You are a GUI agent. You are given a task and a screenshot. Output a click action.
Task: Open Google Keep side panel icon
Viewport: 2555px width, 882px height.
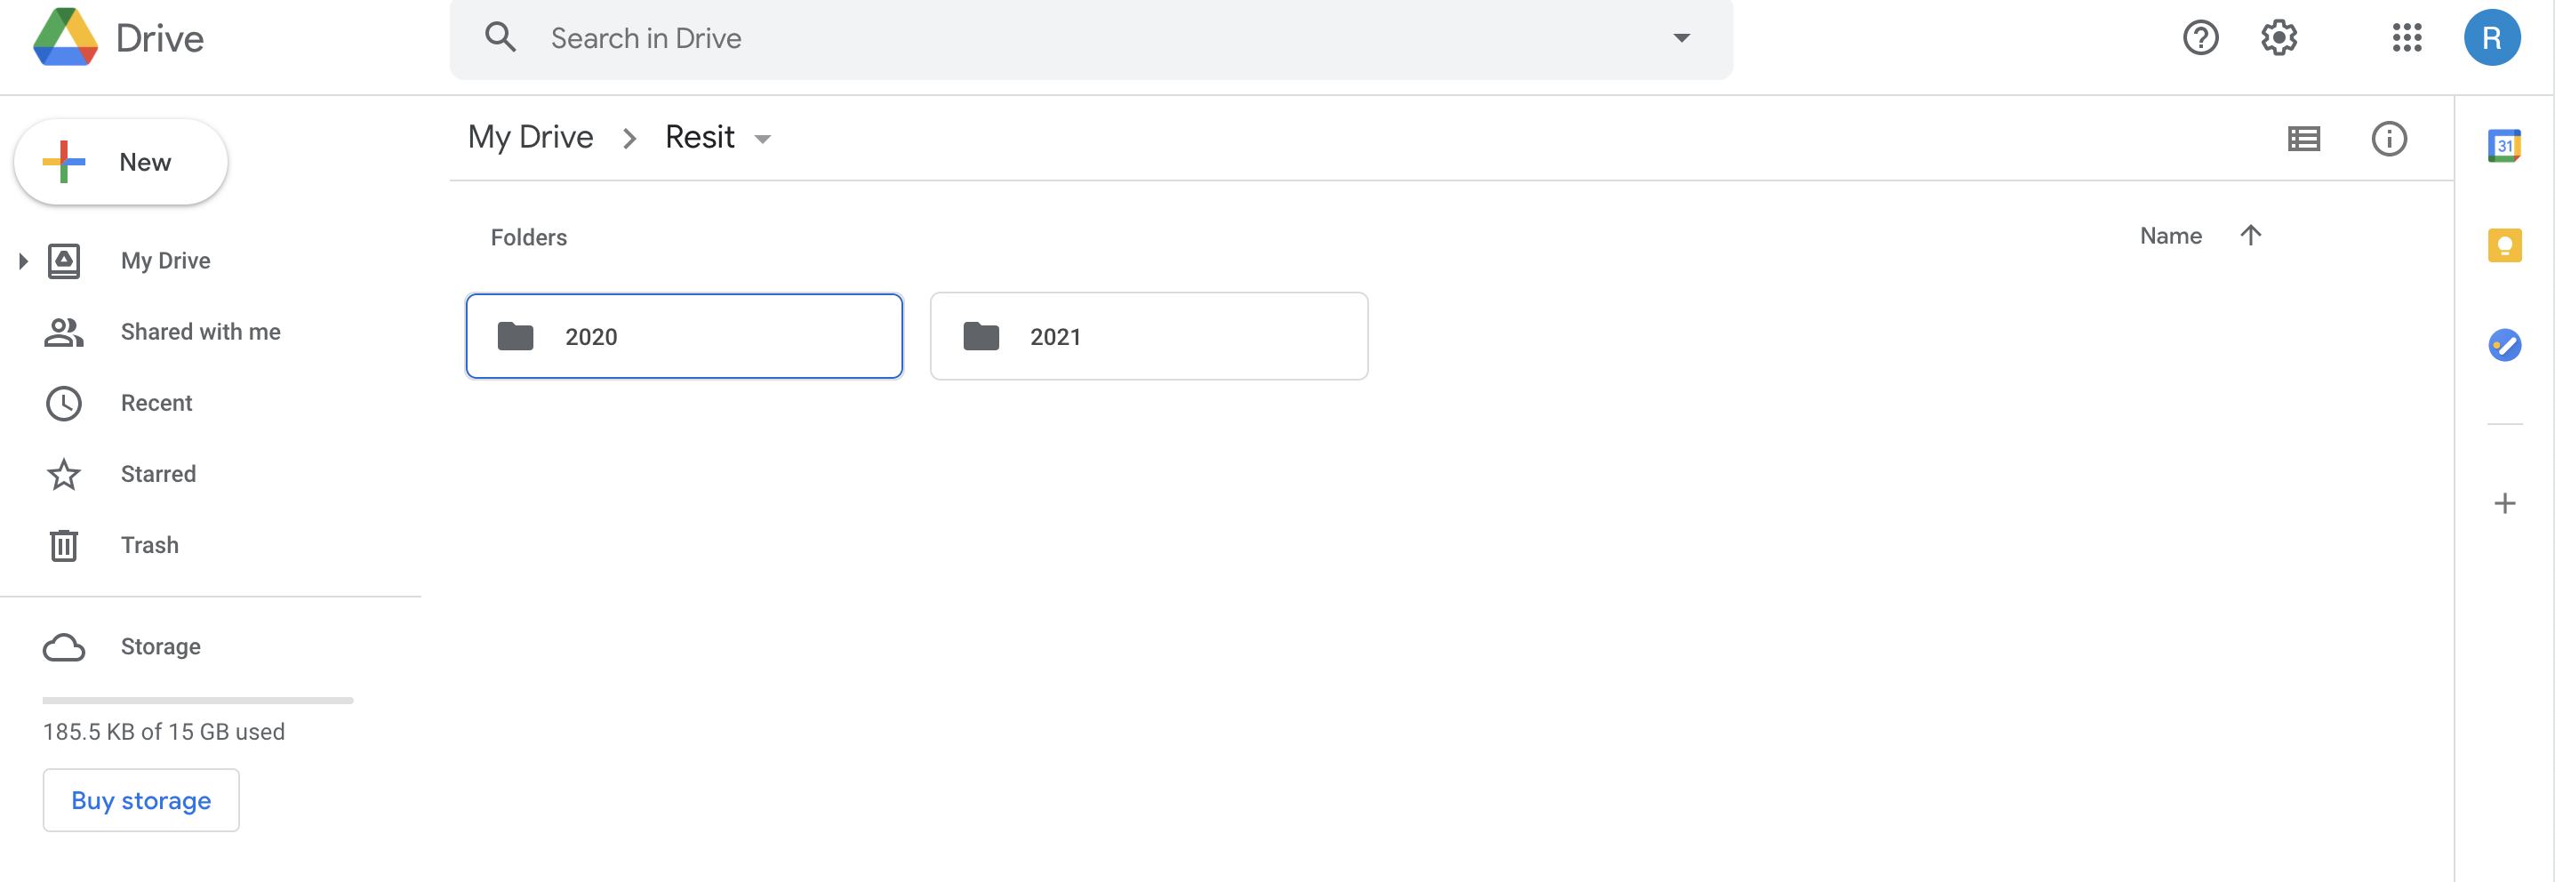point(2504,245)
